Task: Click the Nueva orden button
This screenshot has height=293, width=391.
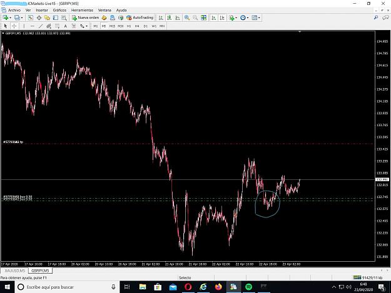Action: (86, 17)
